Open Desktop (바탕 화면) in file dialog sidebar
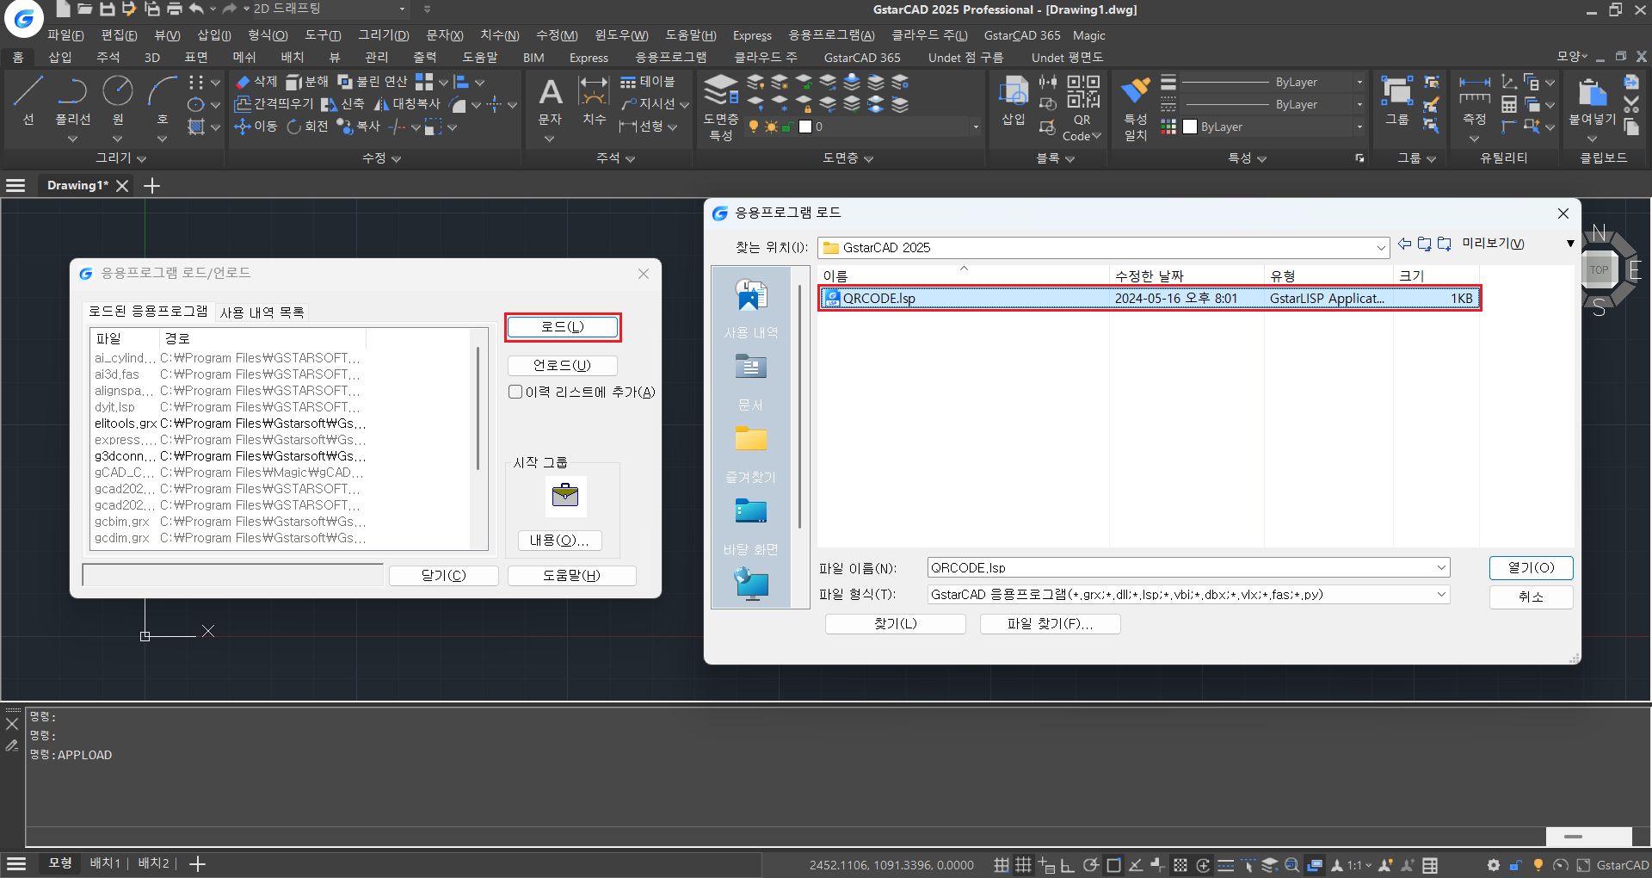 pyautogui.click(x=751, y=527)
